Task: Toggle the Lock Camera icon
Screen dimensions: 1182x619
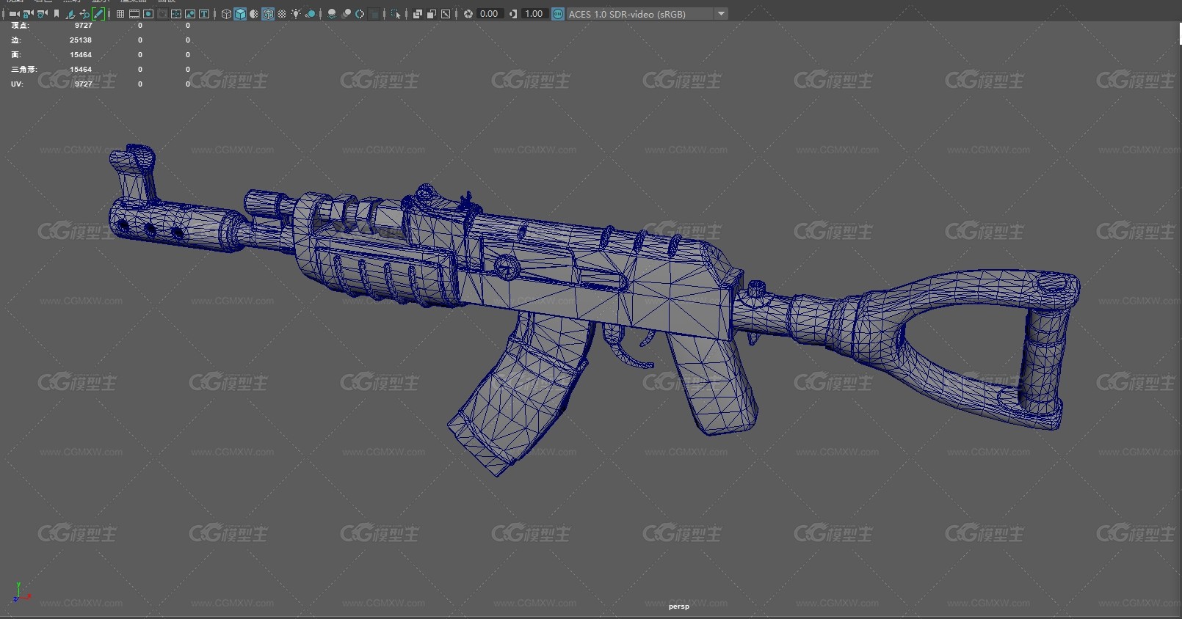Action: coord(28,14)
